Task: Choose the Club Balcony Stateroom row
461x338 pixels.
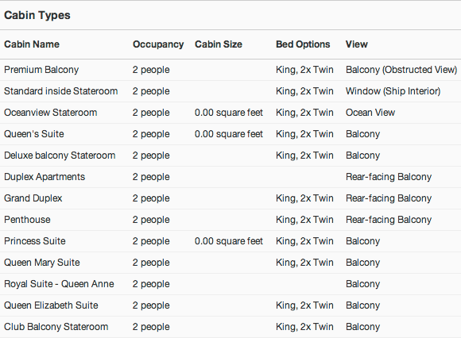Action: point(230,327)
